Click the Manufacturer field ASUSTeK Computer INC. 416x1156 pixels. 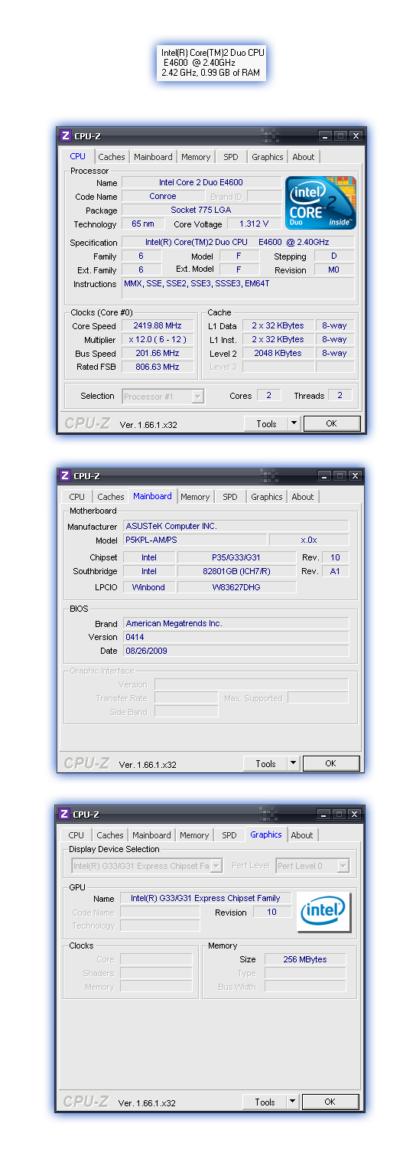click(236, 526)
